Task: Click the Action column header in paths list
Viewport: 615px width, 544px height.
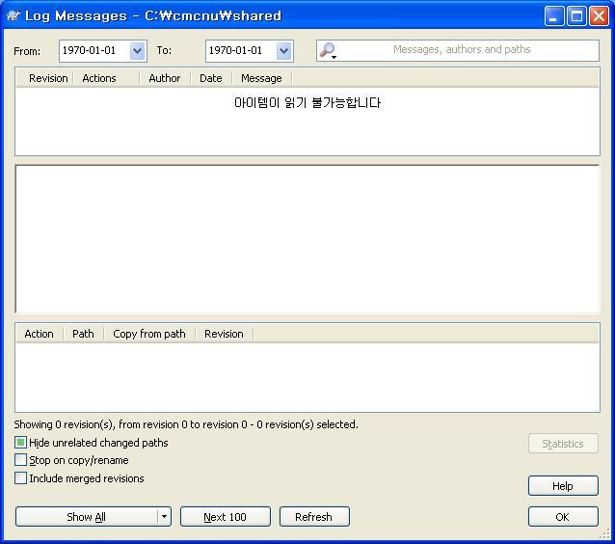Action: (x=40, y=334)
